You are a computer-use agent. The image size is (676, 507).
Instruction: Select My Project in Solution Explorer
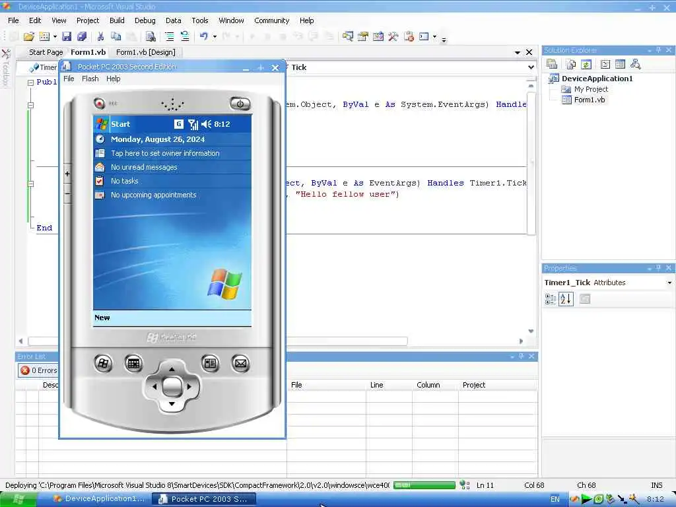[591, 89]
